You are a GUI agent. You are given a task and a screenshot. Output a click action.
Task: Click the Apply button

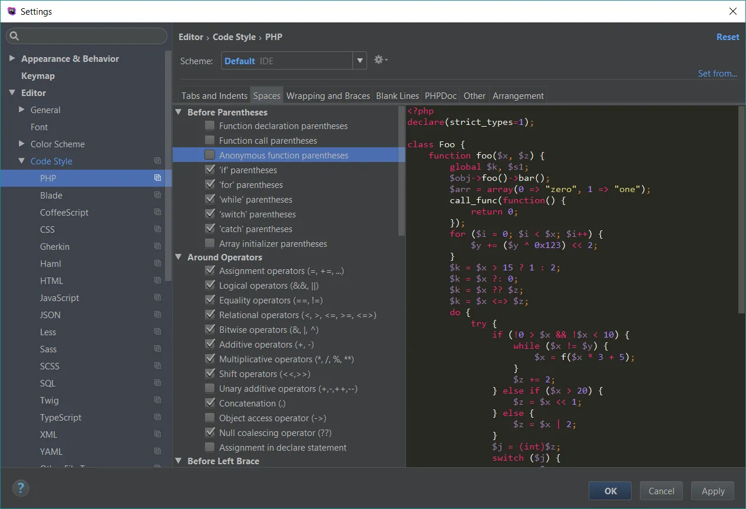(713, 491)
